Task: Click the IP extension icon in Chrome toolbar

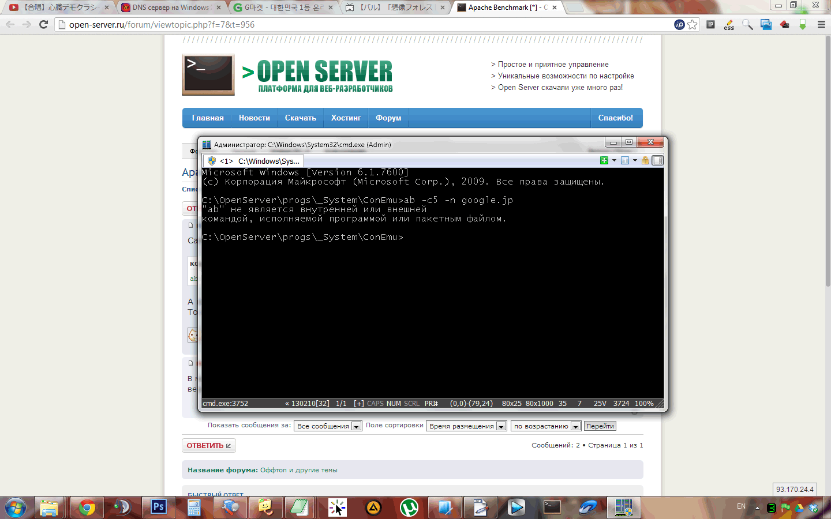Action: click(710, 24)
